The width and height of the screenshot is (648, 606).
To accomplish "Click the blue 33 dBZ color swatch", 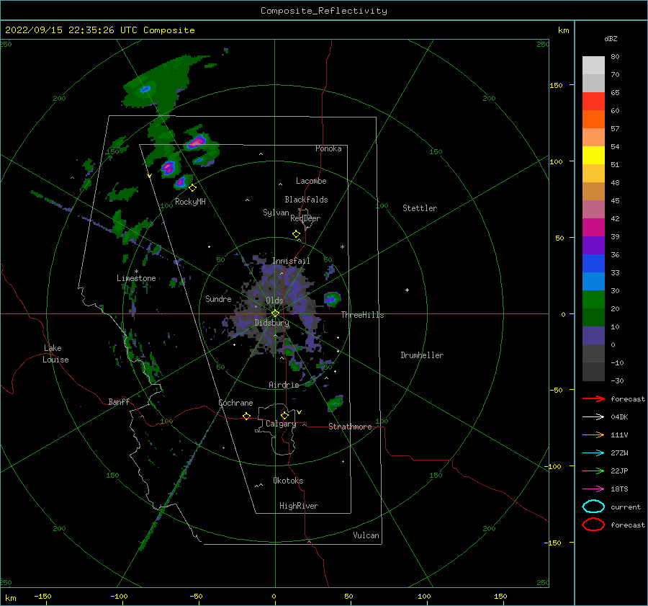I will click(x=593, y=264).
